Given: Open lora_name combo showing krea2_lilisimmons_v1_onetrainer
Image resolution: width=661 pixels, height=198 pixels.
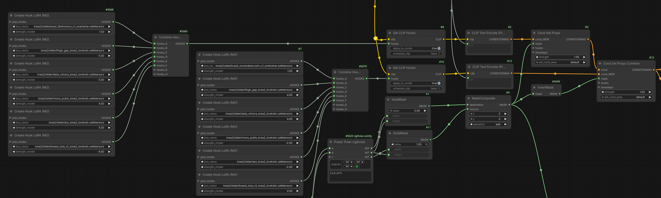Looking at the screenshot, I should point(62,27).
